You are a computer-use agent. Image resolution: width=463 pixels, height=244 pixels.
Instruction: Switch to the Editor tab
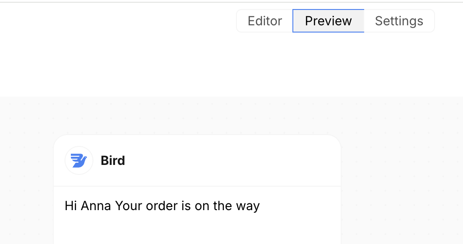click(265, 21)
